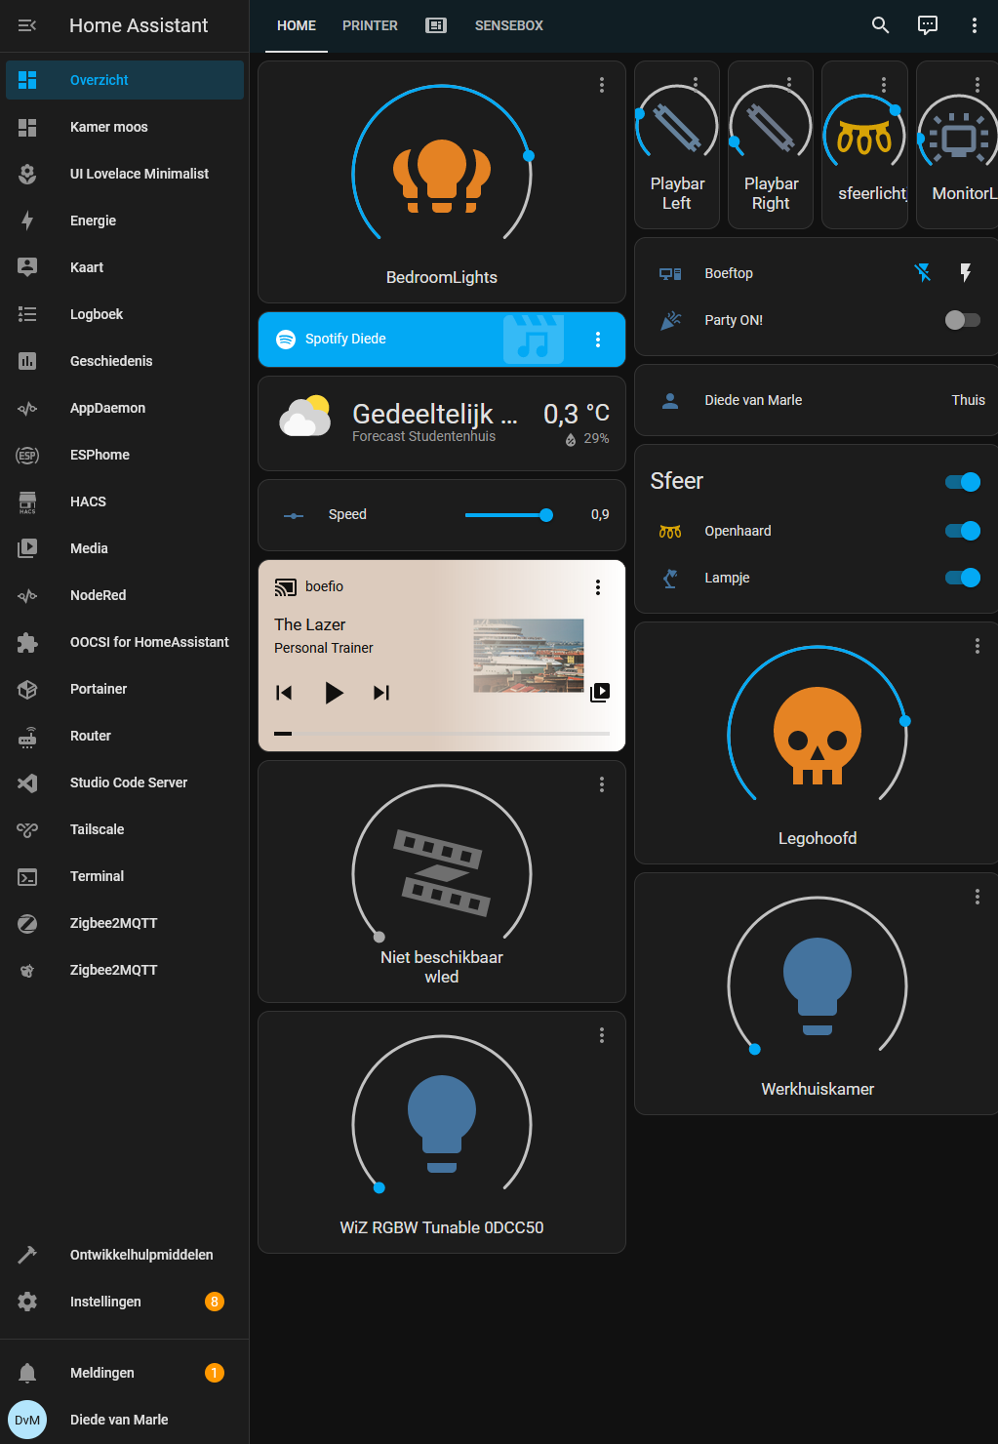
Task: Click the NodeRed icon
Action: [27, 595]
